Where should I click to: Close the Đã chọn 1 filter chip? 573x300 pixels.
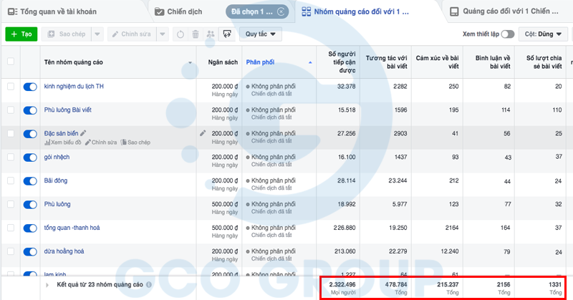pyautogui.click(x=281, y=11)
